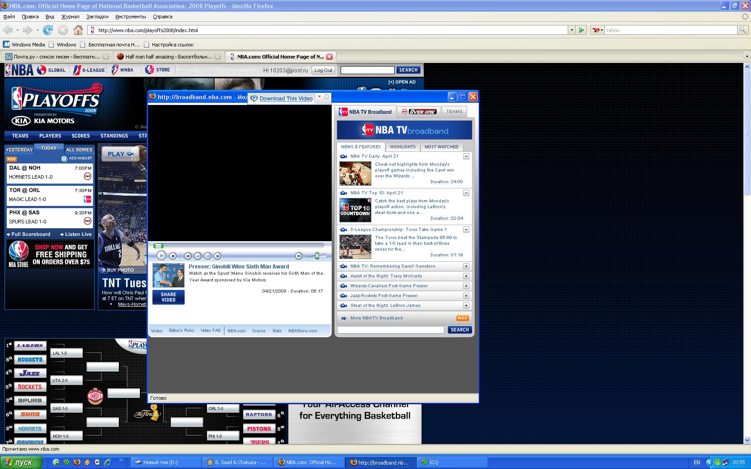This screenshot has width=751, height=469.
Task: Stop the video in the broadband player
Action: [173, 256]
